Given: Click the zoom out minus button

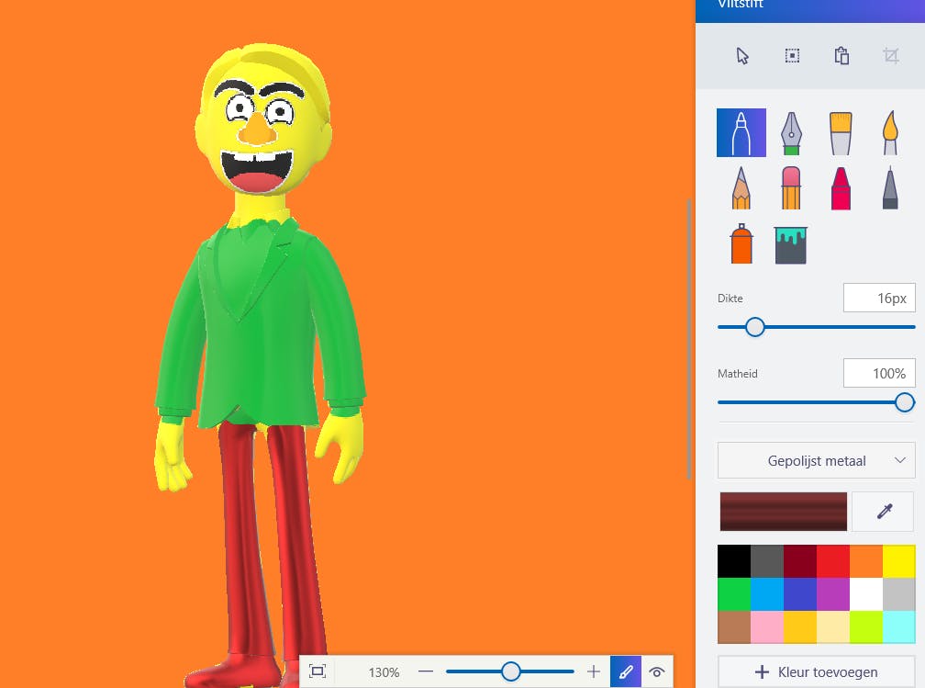Looking at the screenshot, I should pyautogui.click(x=426, y=671).
